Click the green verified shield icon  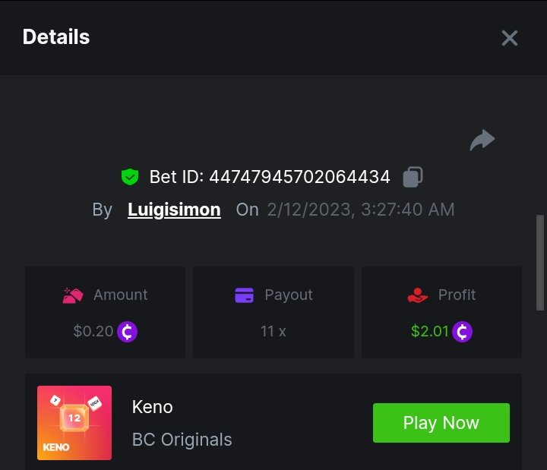point(130,177)
